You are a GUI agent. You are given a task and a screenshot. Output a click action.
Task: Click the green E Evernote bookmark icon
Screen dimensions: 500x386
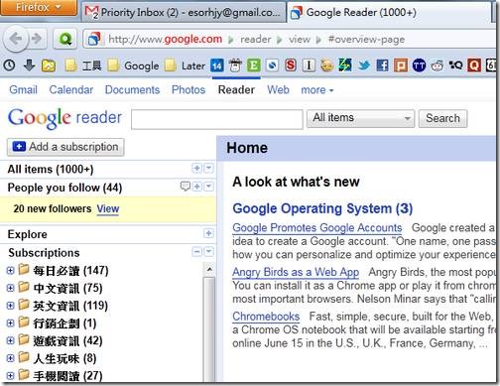pos(254,65)
